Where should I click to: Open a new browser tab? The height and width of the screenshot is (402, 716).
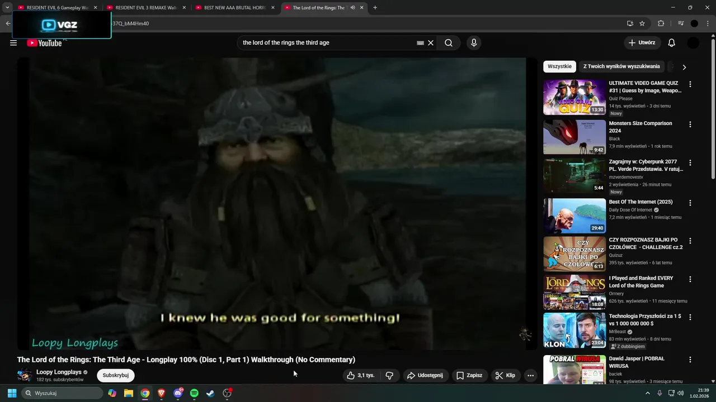point(375,8)
